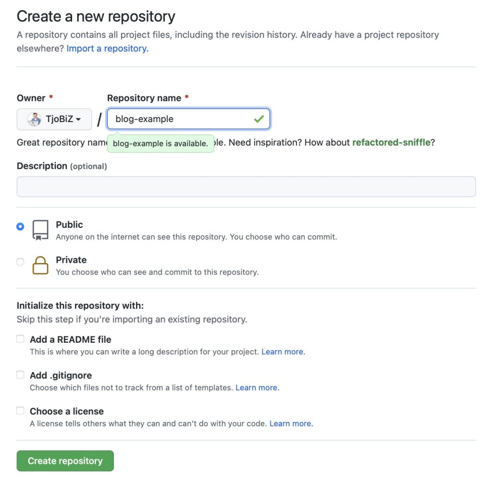492x485 pixels.
Task: Enable the Add a README file checkbox
Action: tap(20, 339)
